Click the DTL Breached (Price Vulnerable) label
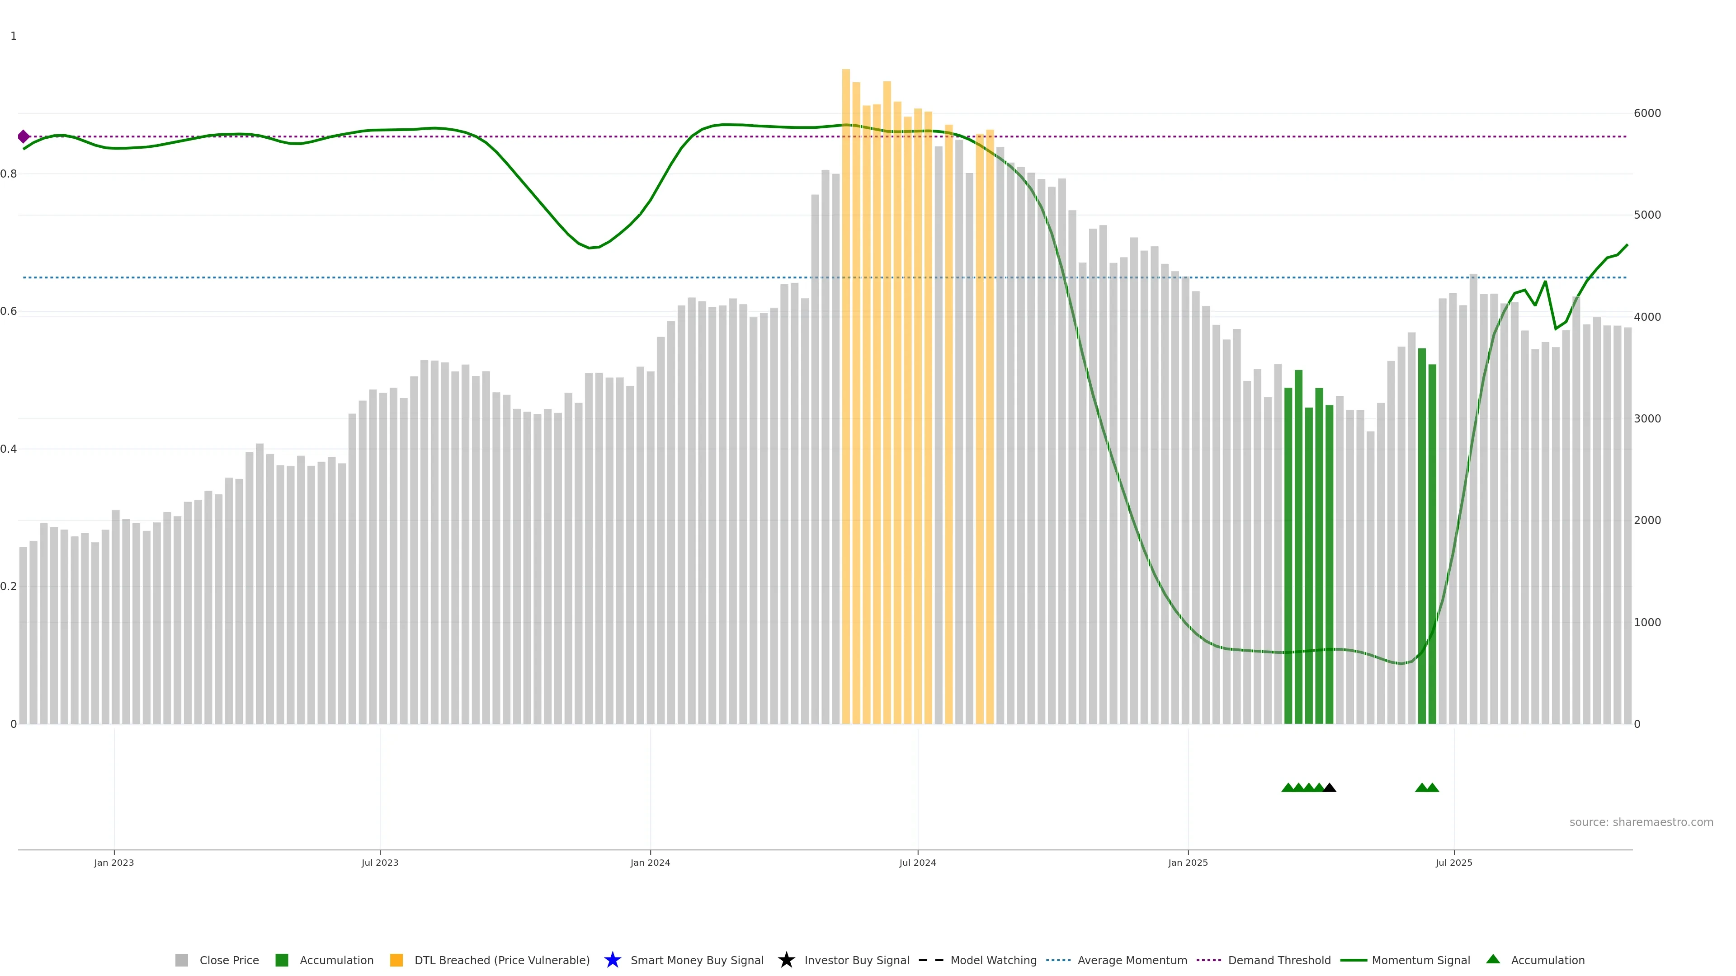This screenshot has width=1736, height=976. click(x=501, y=960)
